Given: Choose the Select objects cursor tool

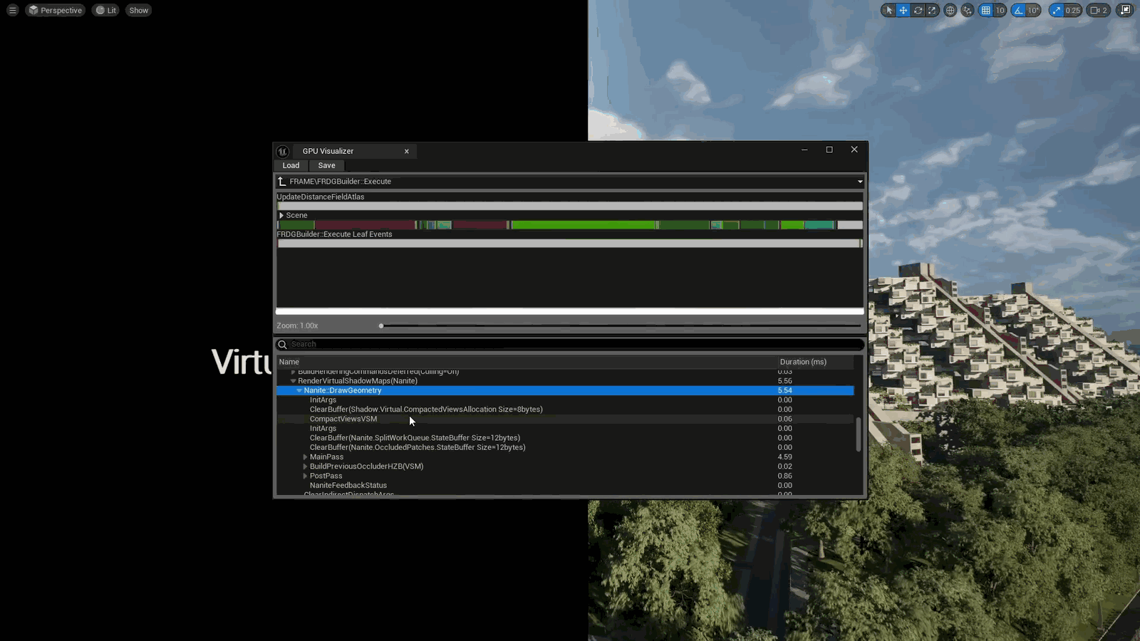Looking at the screenshot, I should [888, 10].
